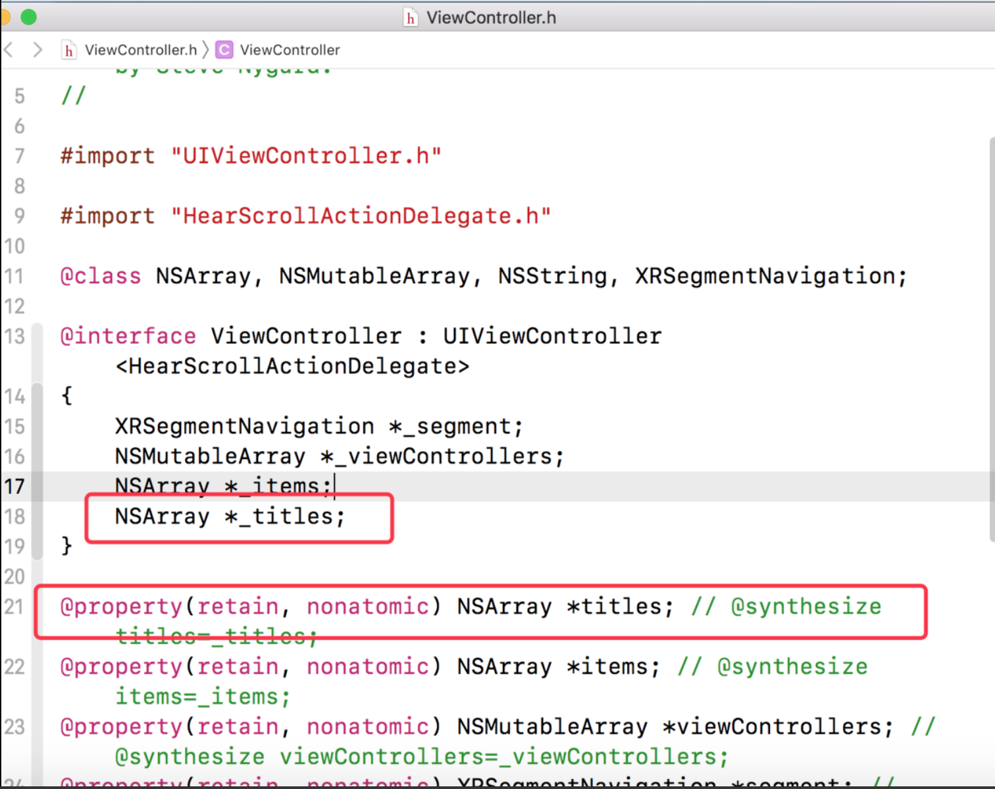
Task: Click line number 17 in the gutter
Action: [x=14, y=487]
